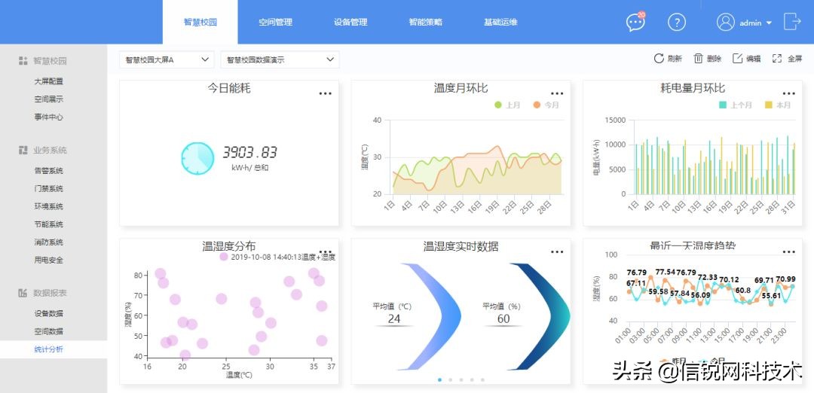The image size is (814, 393).
Task: Open 大屏配置 in the sidebar
Action: [x=49, y=81]
